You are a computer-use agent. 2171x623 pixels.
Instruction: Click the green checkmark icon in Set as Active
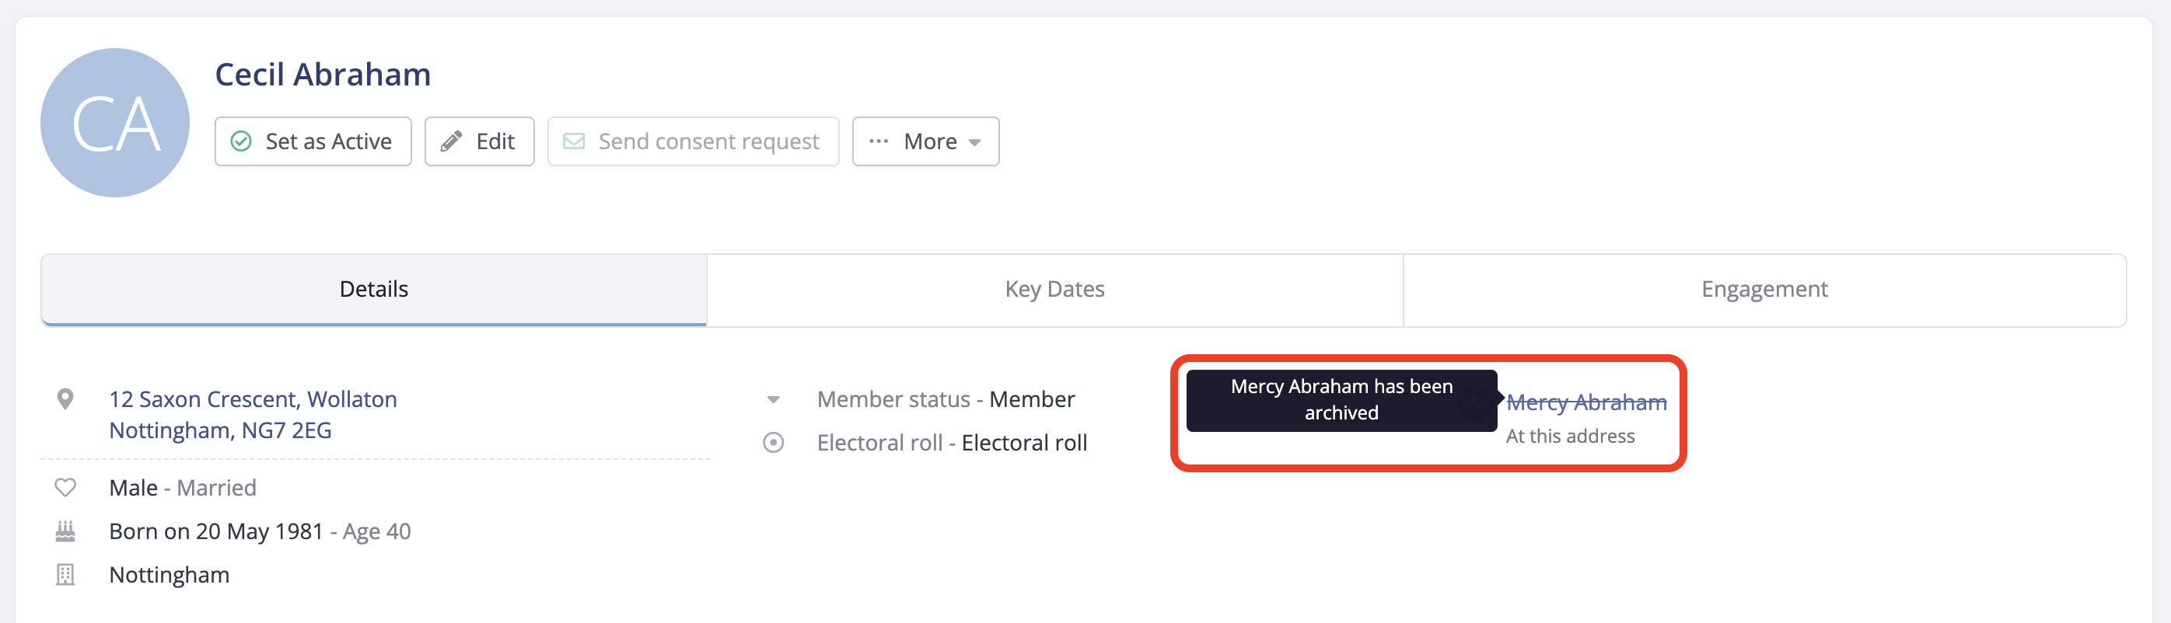(x=241, y=141)
